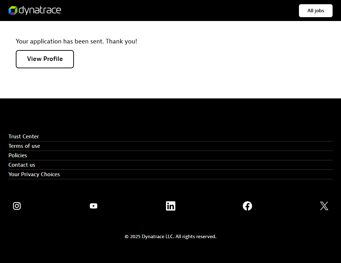Go to the Trust Center link
341x263 pixels.
[24, 137]
